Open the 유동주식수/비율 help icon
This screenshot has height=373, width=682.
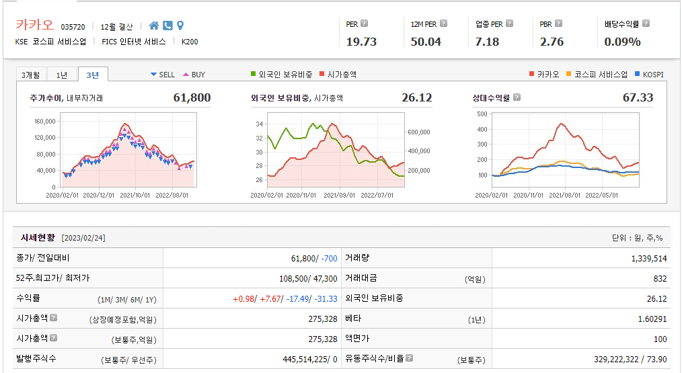tap(410, 358)
